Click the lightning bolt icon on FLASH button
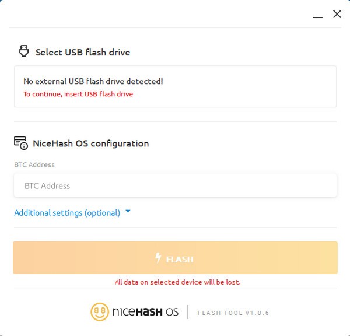This screenshot has width=350, height=336. click(x=158, y=258)
